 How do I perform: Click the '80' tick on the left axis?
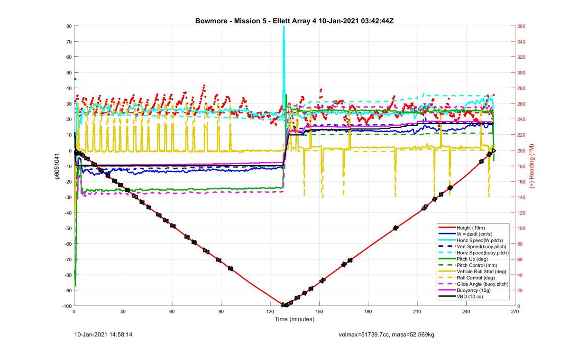click(69, 26)
